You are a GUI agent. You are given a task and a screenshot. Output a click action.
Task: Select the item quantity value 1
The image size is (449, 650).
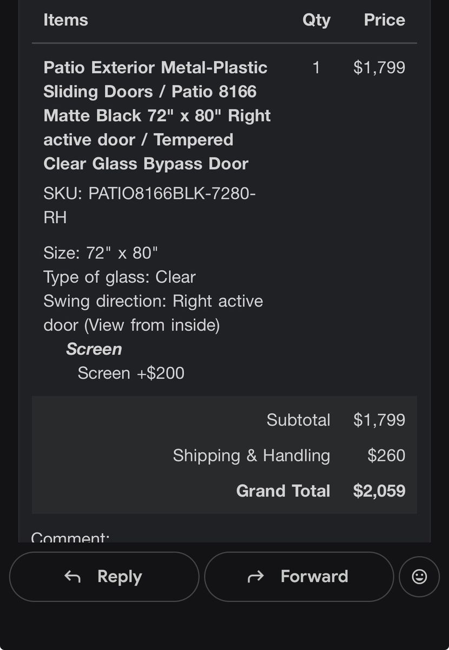(316, 68)
